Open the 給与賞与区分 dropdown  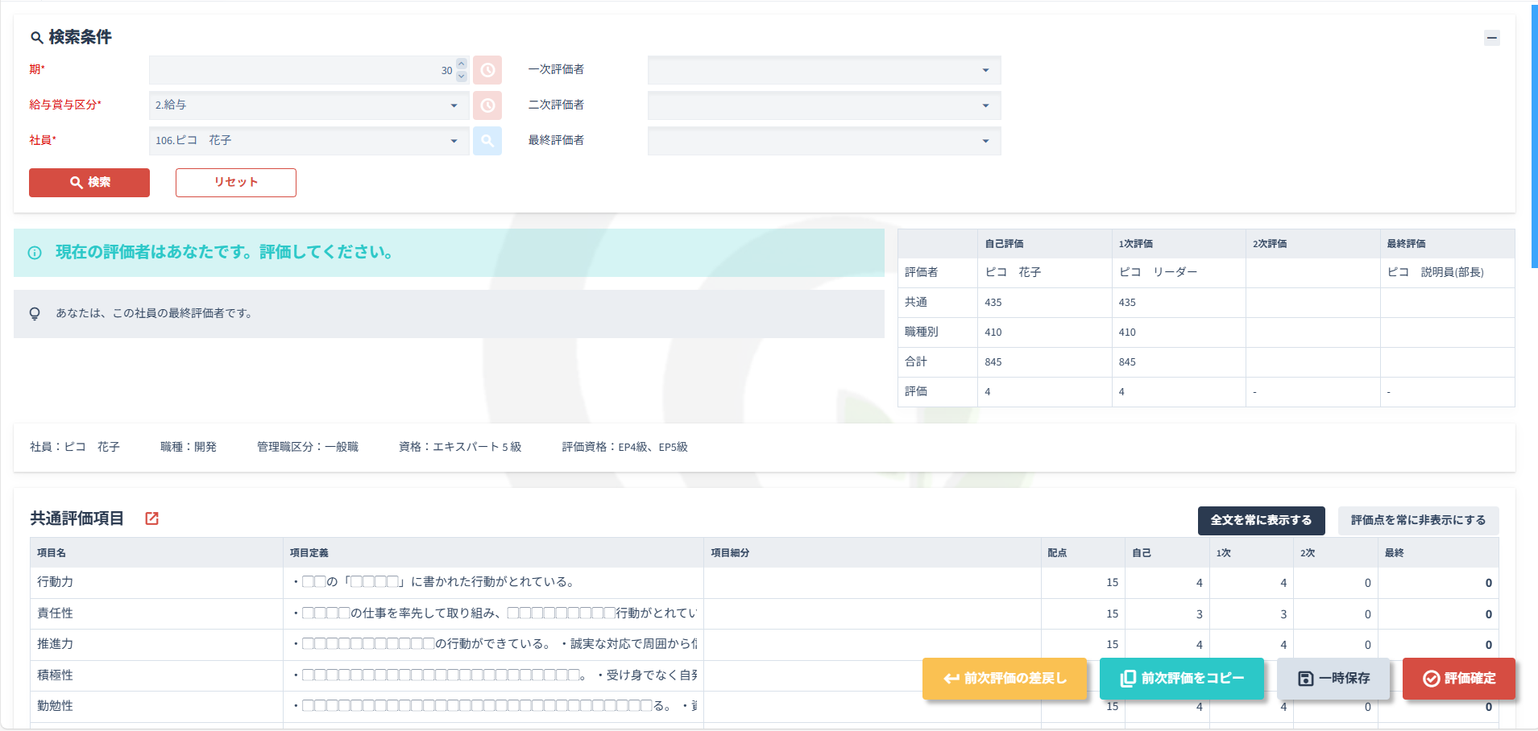[x=454, y=105]
